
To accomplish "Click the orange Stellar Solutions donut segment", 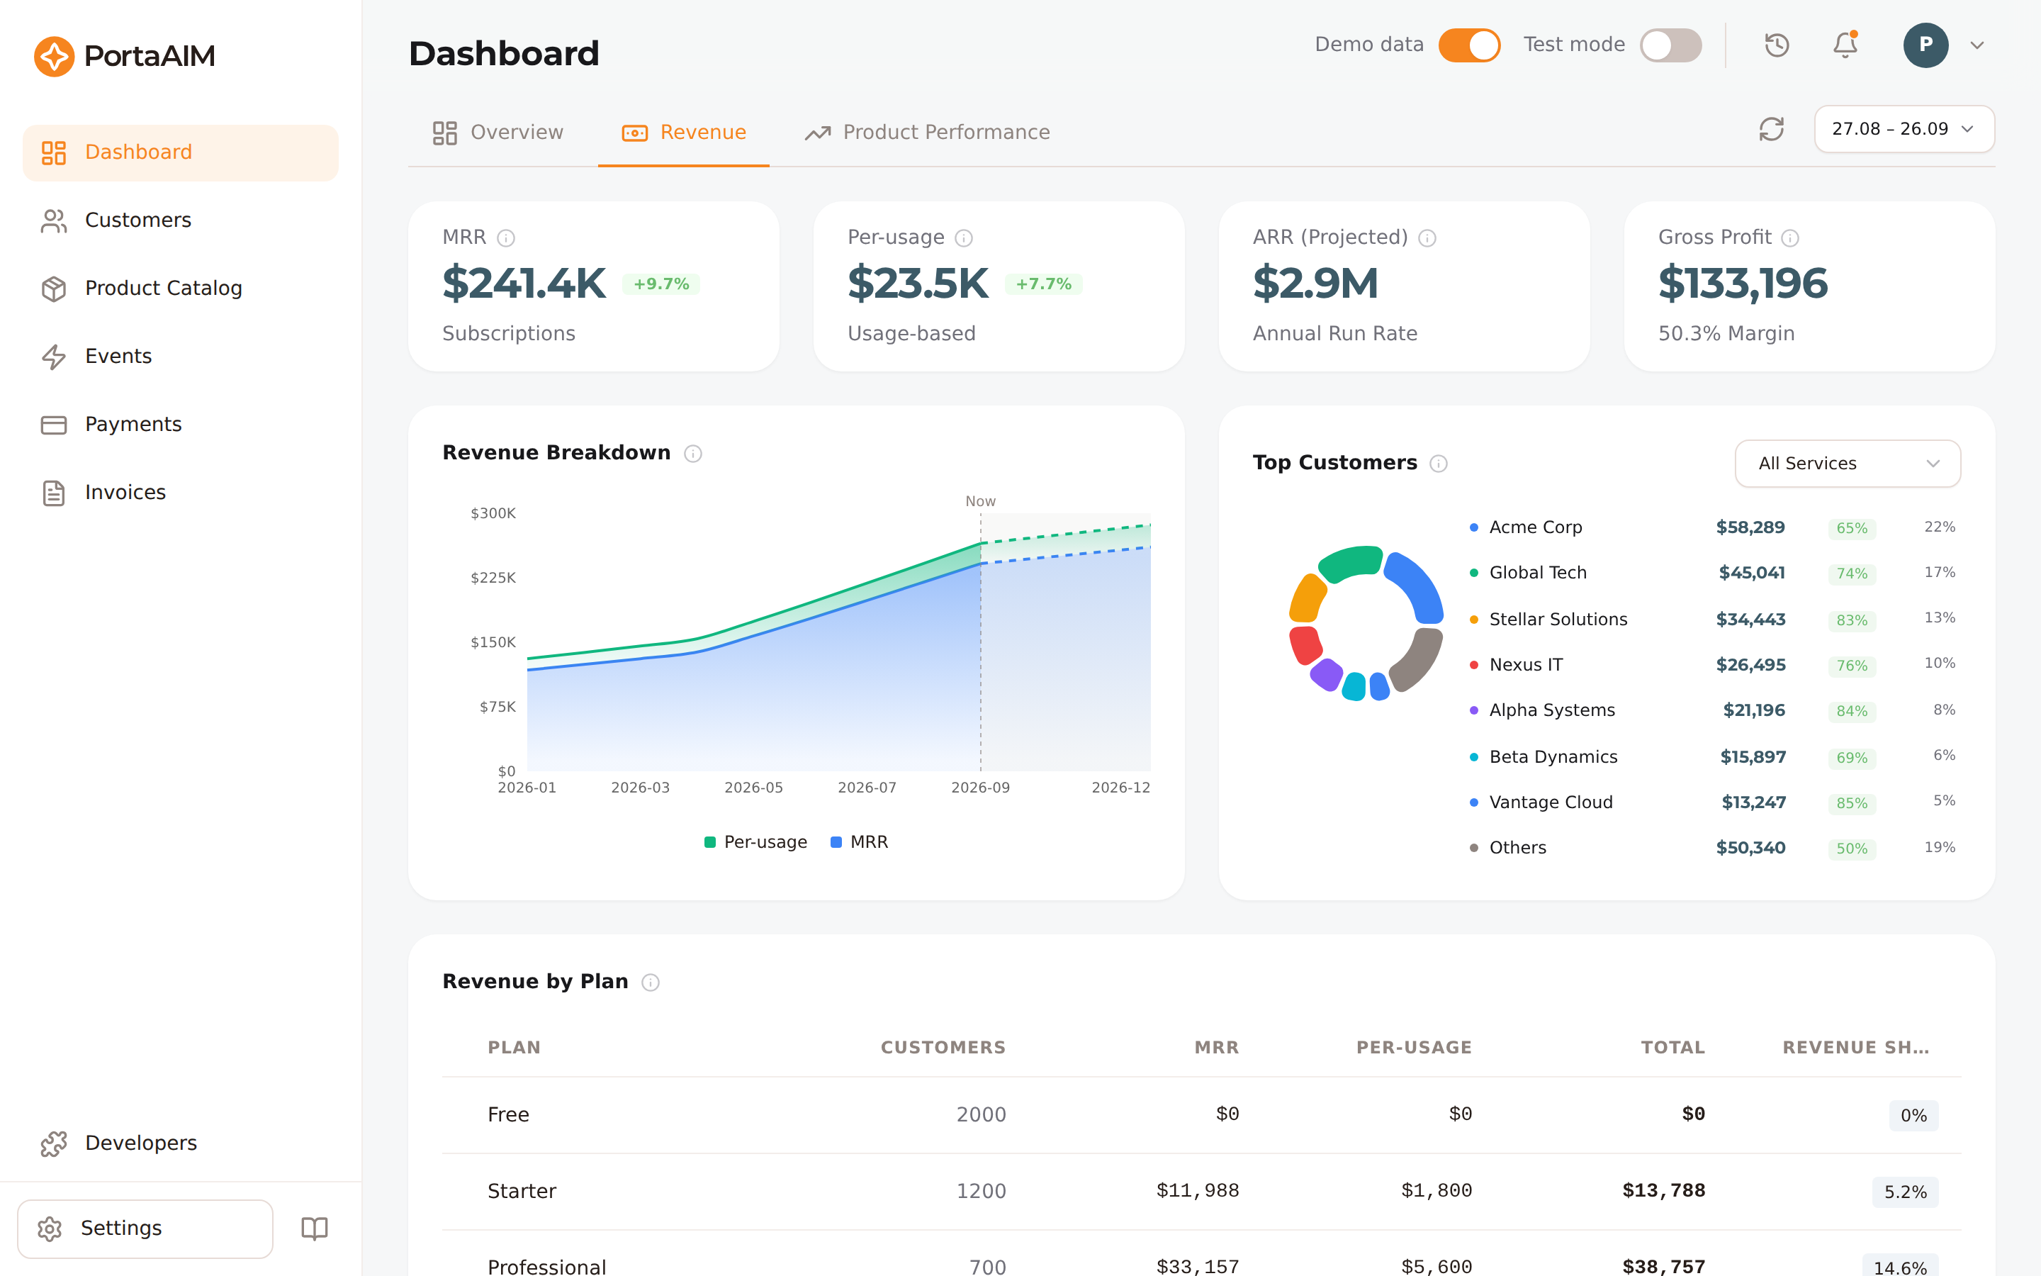I will click(1306, 598).
